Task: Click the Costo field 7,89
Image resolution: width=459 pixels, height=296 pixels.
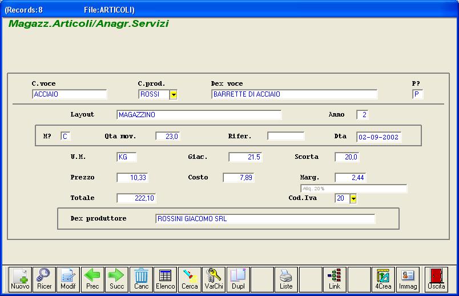Action: pyautogui.click(x=239, y=178)
